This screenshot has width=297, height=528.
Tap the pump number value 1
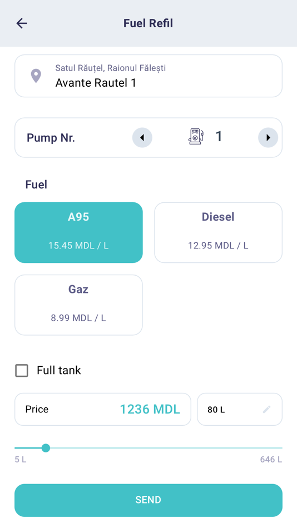[x=219, y=136]
